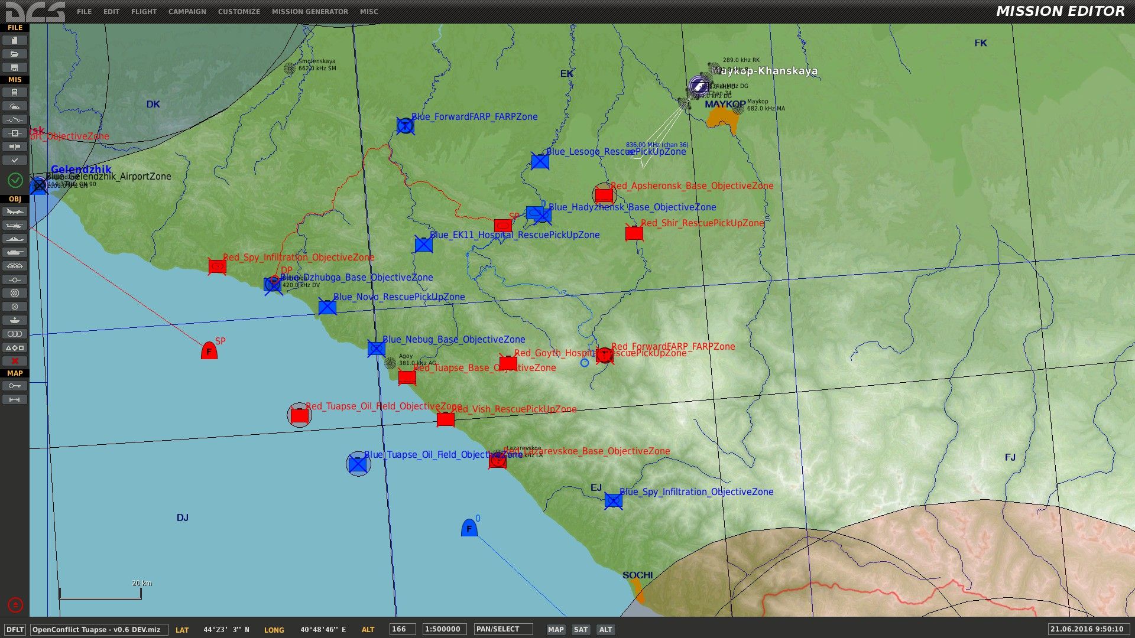Select the Red_Apsheronsk_Base red unit marker
The image size is (1135, 638).
(x=604, y=194)
